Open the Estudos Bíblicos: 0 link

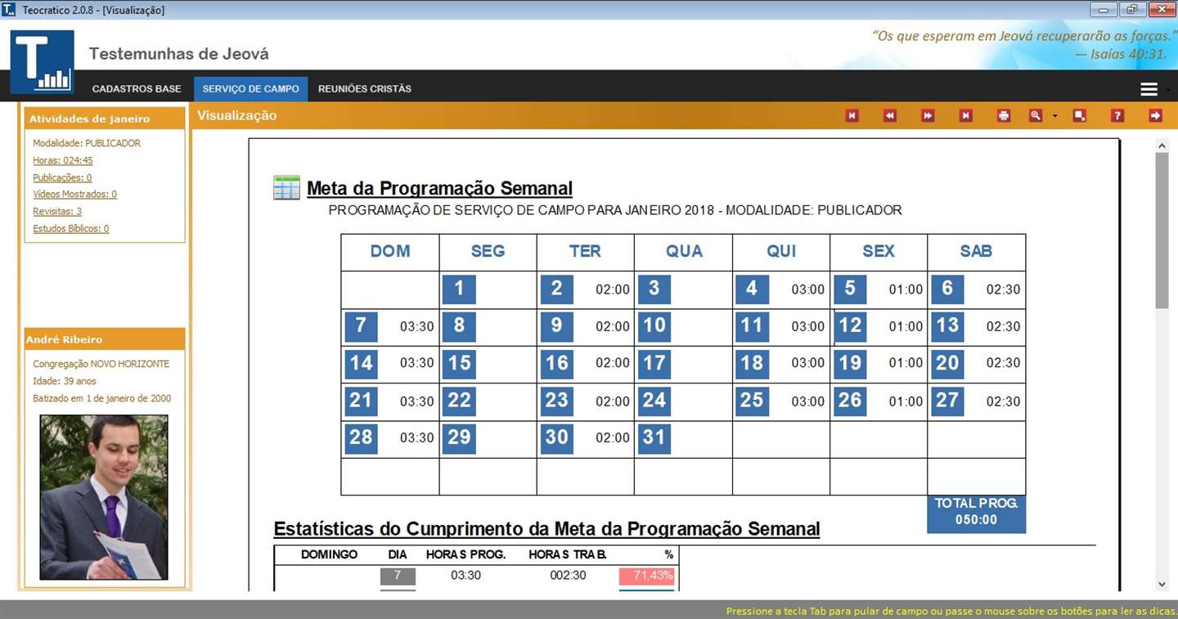(x=71, y=229)
